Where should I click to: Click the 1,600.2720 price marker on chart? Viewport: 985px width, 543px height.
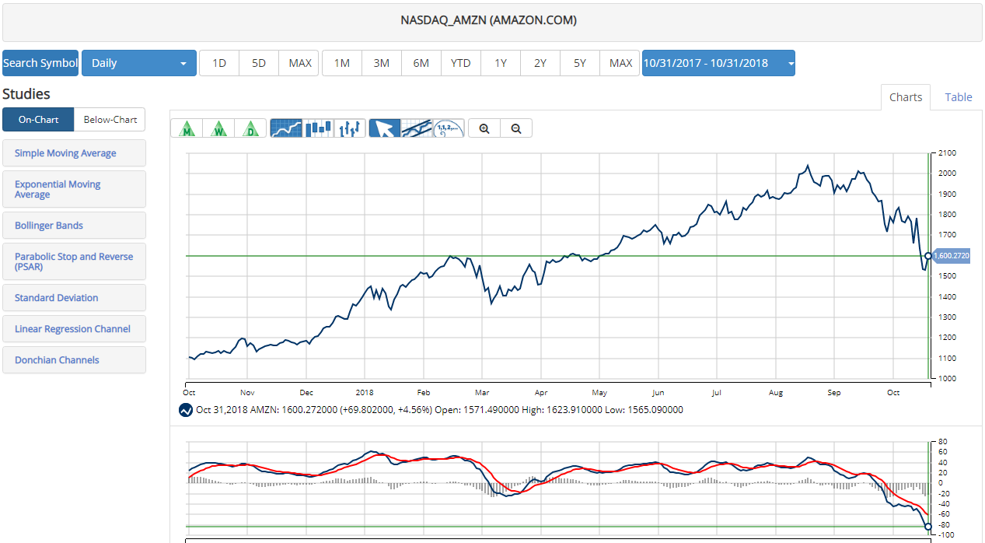coord(951,256)
